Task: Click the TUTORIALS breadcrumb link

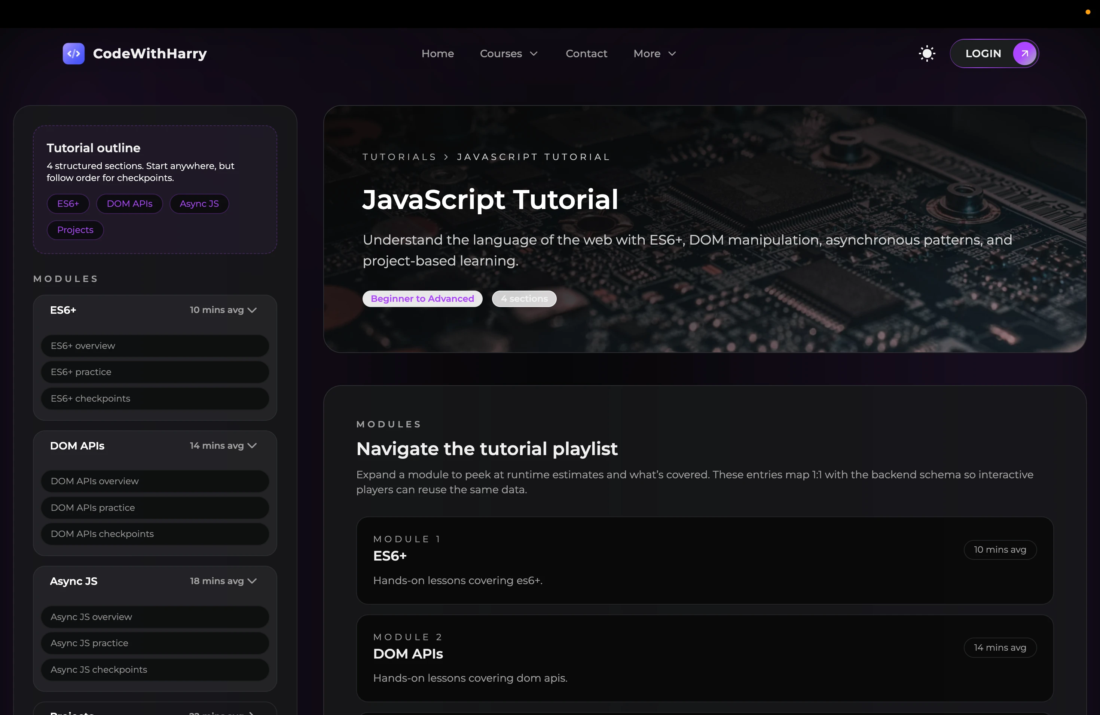Action: click(399, 157)
